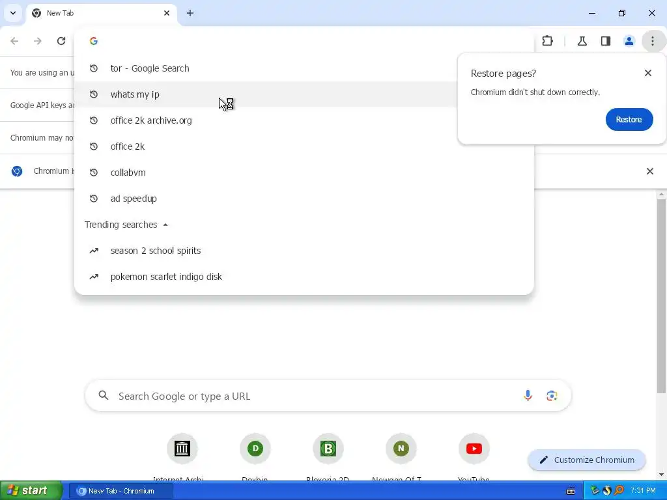Click the Search Google or type a URL box
This screenshot has height=500, width=667.
point(328,396)
